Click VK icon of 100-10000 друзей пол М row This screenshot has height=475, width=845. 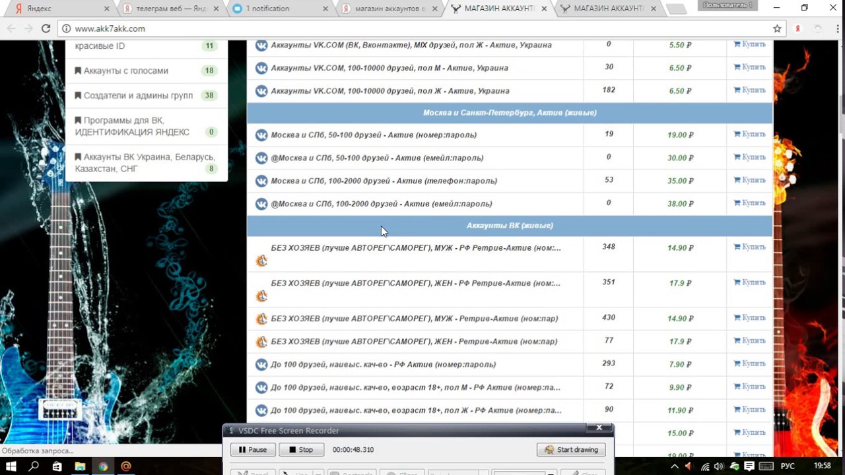pyautogui.click(x=261, y=68)
